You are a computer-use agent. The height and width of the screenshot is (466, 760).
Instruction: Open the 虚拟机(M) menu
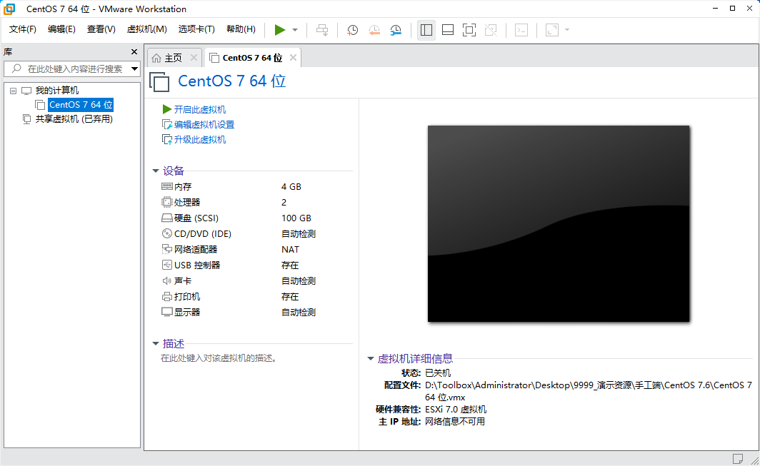(147, 29)
